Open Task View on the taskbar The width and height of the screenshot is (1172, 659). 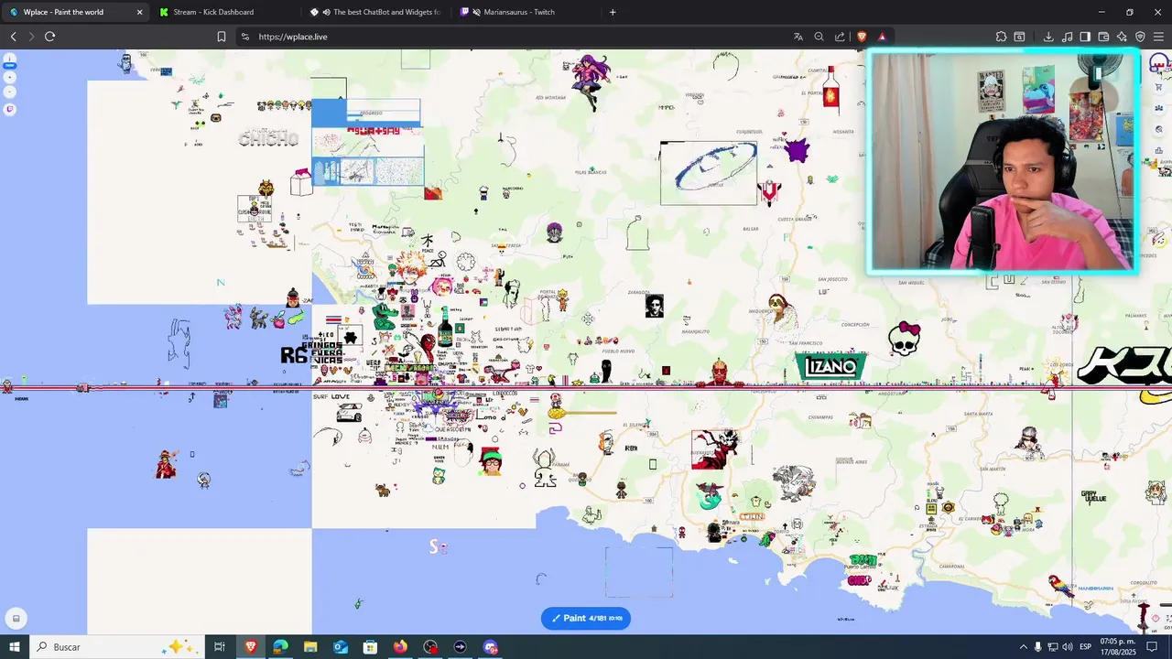pyautogui.click(x=220, y=647)
